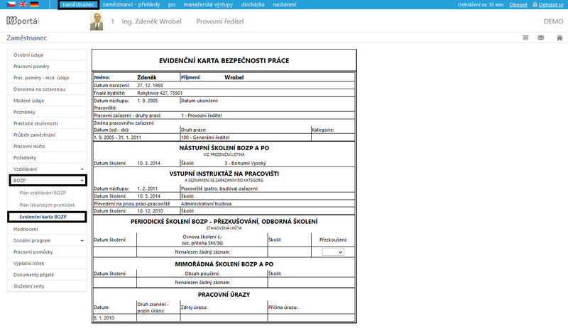Open the list menu icon
Viewport: 568px width, 328px height.
pos(525,38)
